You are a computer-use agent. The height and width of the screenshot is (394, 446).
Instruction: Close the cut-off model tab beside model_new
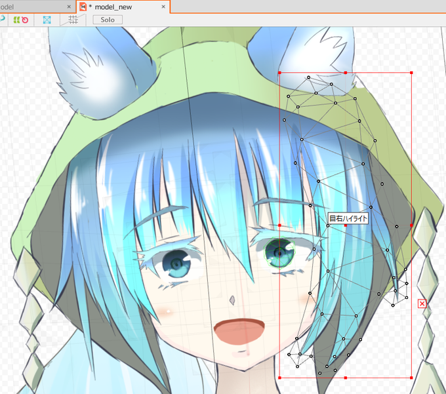69,7
